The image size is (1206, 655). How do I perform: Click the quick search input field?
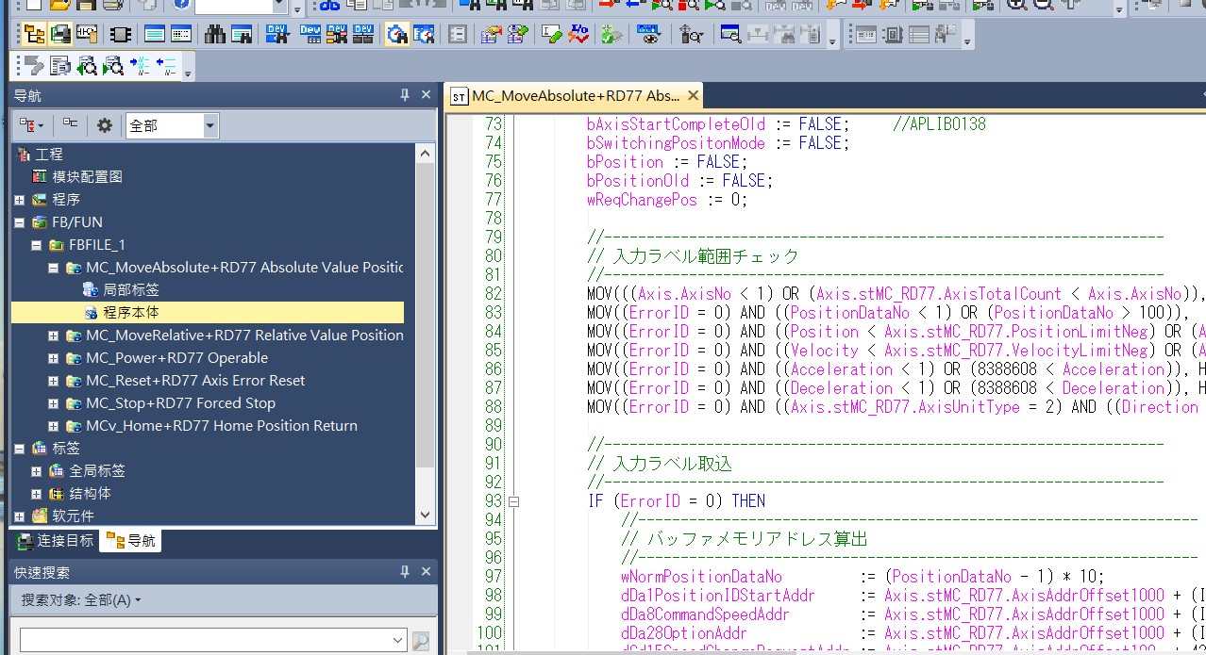(203, 641)
